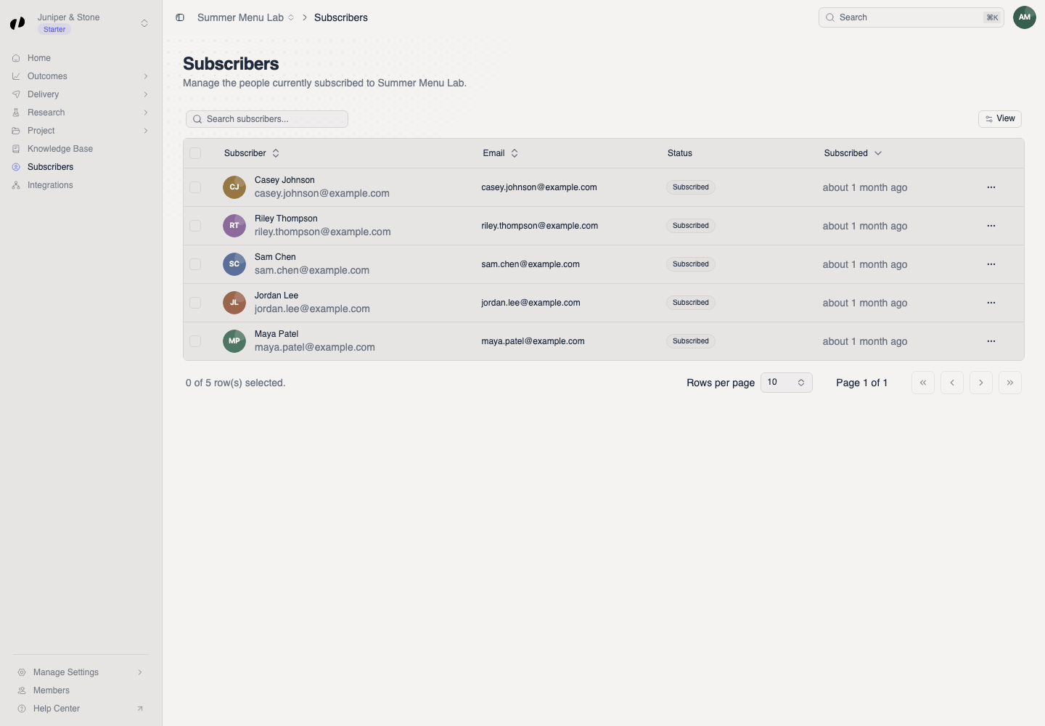Go to the previous page
1045x726 pixels.
(952, 383)
